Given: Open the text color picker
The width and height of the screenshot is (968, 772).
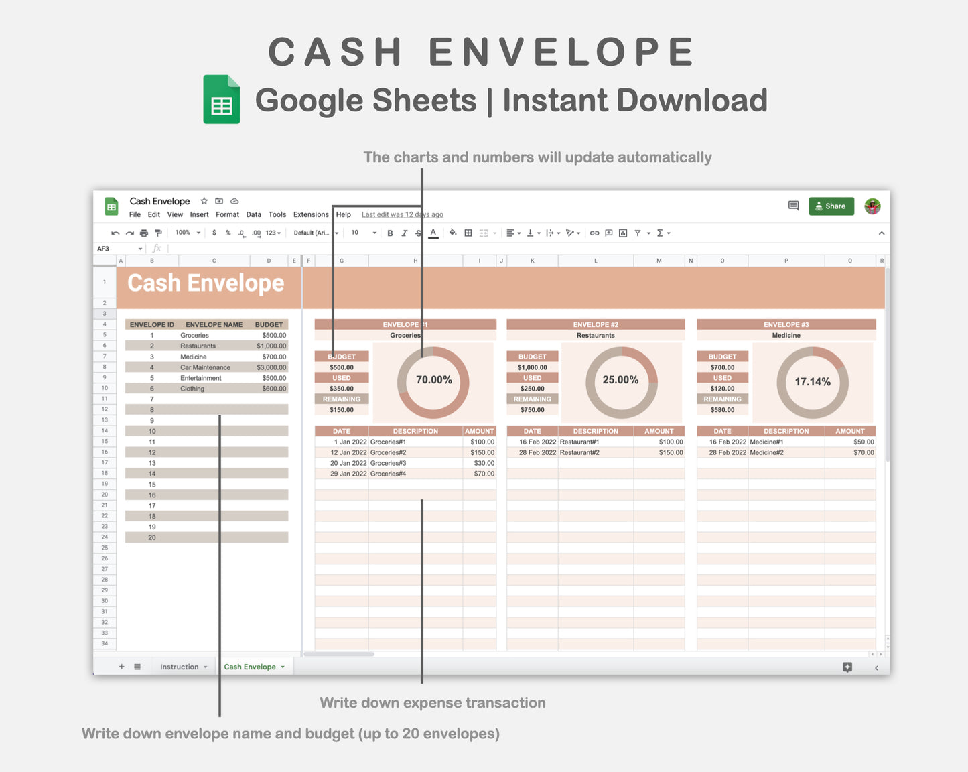Looking at the screenshot, I should (433, 233).
